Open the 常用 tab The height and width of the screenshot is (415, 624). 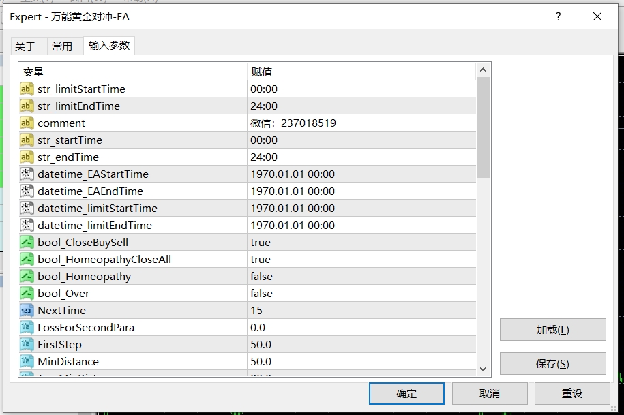62,46
